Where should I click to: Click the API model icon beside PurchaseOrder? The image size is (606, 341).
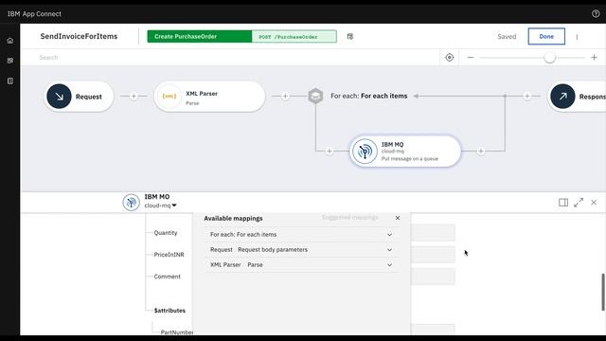[x=350, y=36]
